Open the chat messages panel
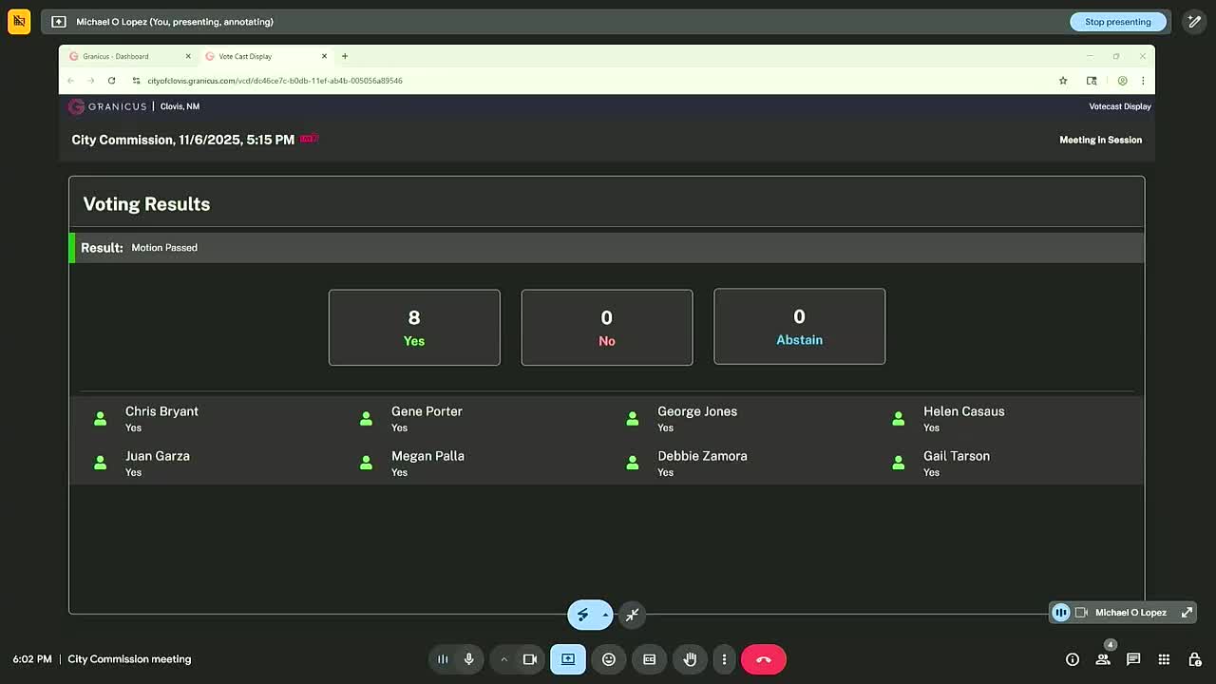This screenshot has height=684, width=1216. [x=1133, y=659]
